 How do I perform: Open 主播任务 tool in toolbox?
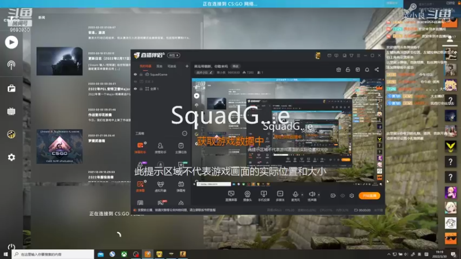click(181, 148)
